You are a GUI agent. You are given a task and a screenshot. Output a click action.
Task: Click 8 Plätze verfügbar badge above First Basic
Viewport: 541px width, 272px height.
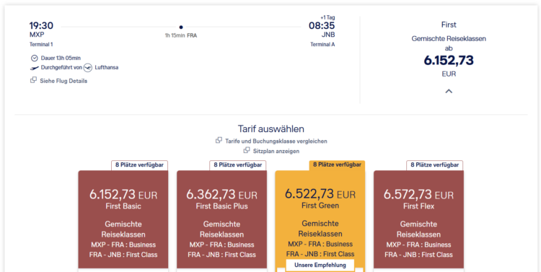(x=139, y=165)
